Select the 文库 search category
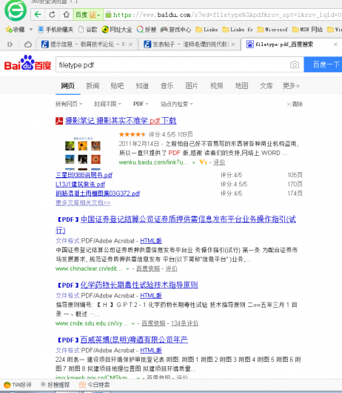342x393 pixels. click(266, 86)
